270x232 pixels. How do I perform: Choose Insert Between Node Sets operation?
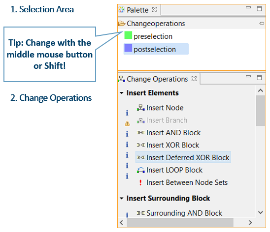[x=187, y=182]
